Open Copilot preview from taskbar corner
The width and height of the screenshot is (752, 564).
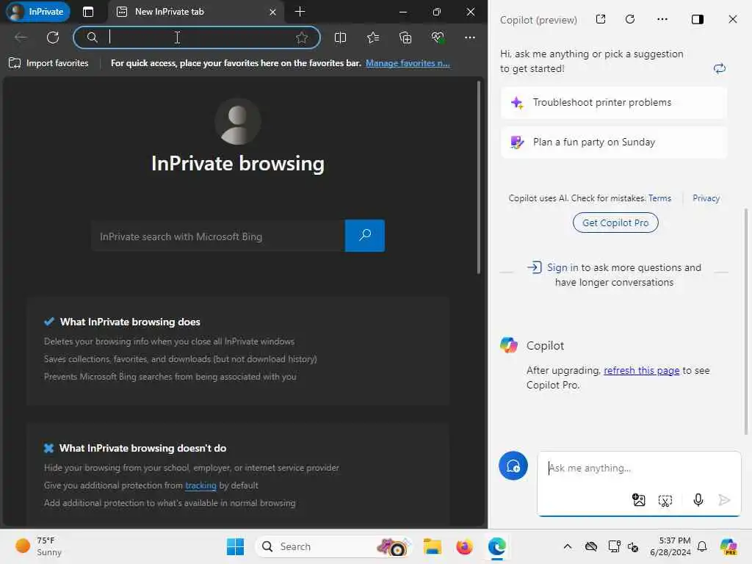coord(728,546)
